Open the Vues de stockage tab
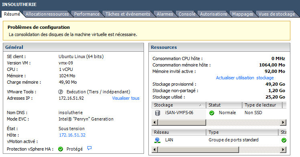The width and height of the screenshot is (300, 157). click(x=277, y=14)
